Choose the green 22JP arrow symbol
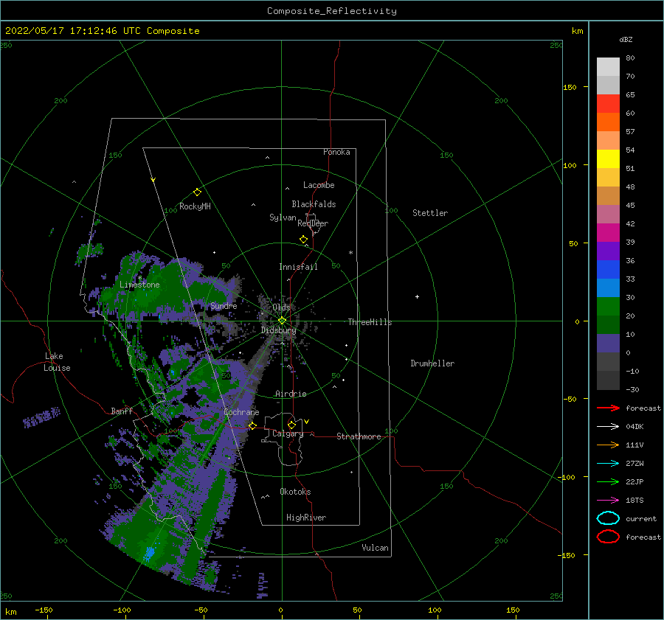This screenshot has width=664, height=620. (x=608, y=481)
